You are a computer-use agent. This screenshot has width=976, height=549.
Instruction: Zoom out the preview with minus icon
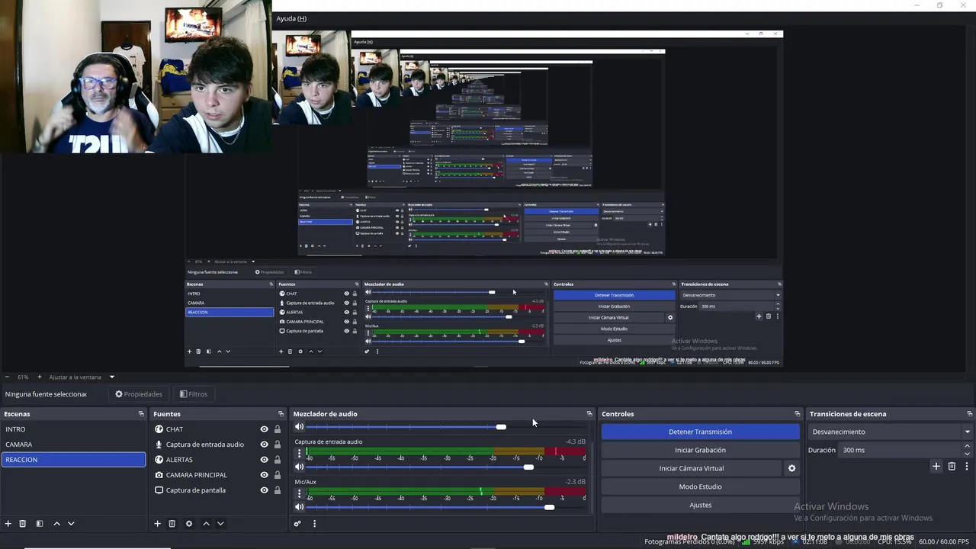(8, 377)
